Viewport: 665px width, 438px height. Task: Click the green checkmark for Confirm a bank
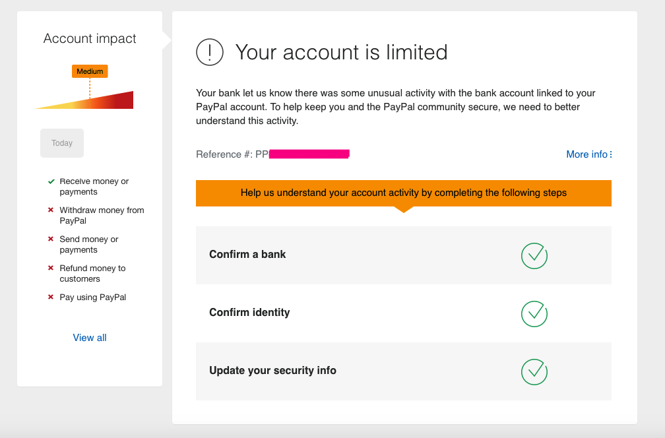(534, 255)
